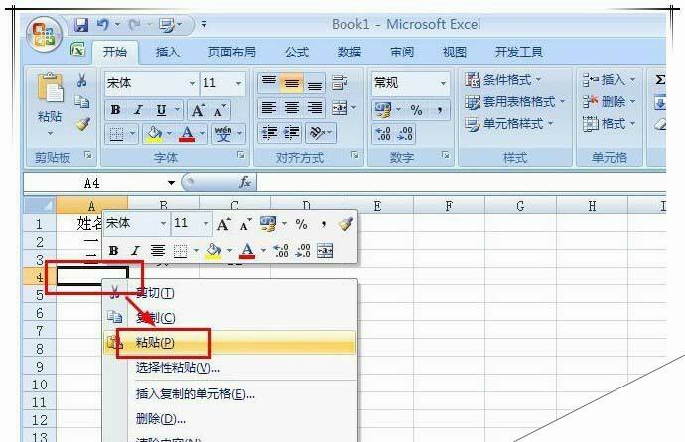The height and width of the screenshot is (442, 685).
Task: Toggle Bold in the ribbon font group
Action: coord(116,110)
